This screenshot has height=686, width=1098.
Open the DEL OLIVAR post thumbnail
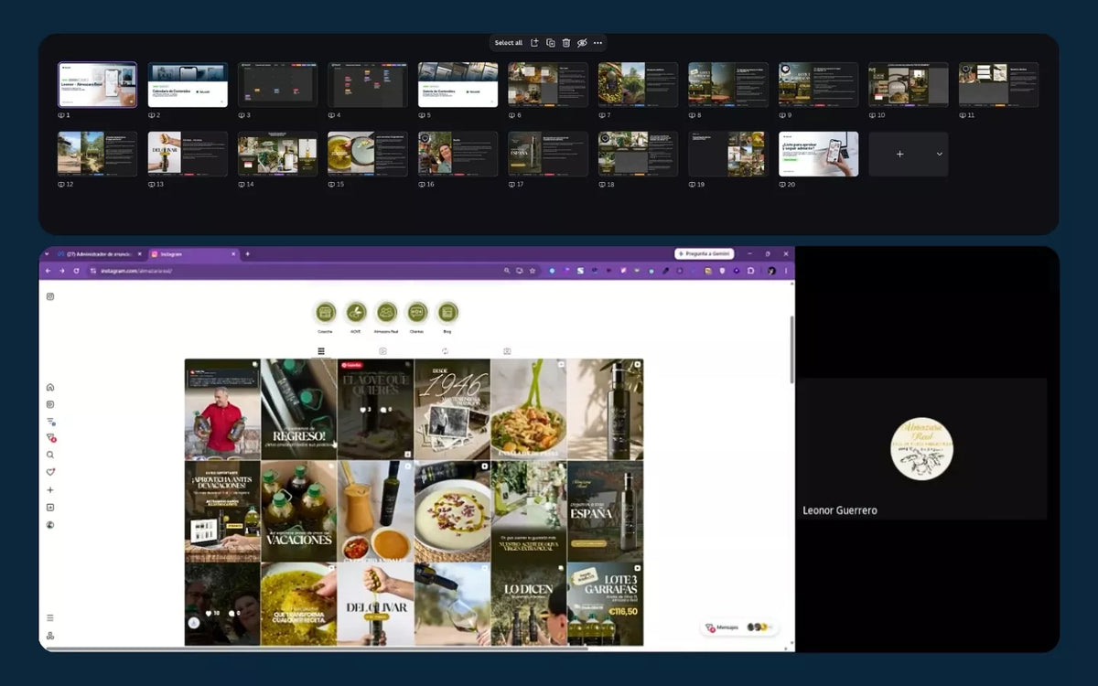[x=376, y=604]
